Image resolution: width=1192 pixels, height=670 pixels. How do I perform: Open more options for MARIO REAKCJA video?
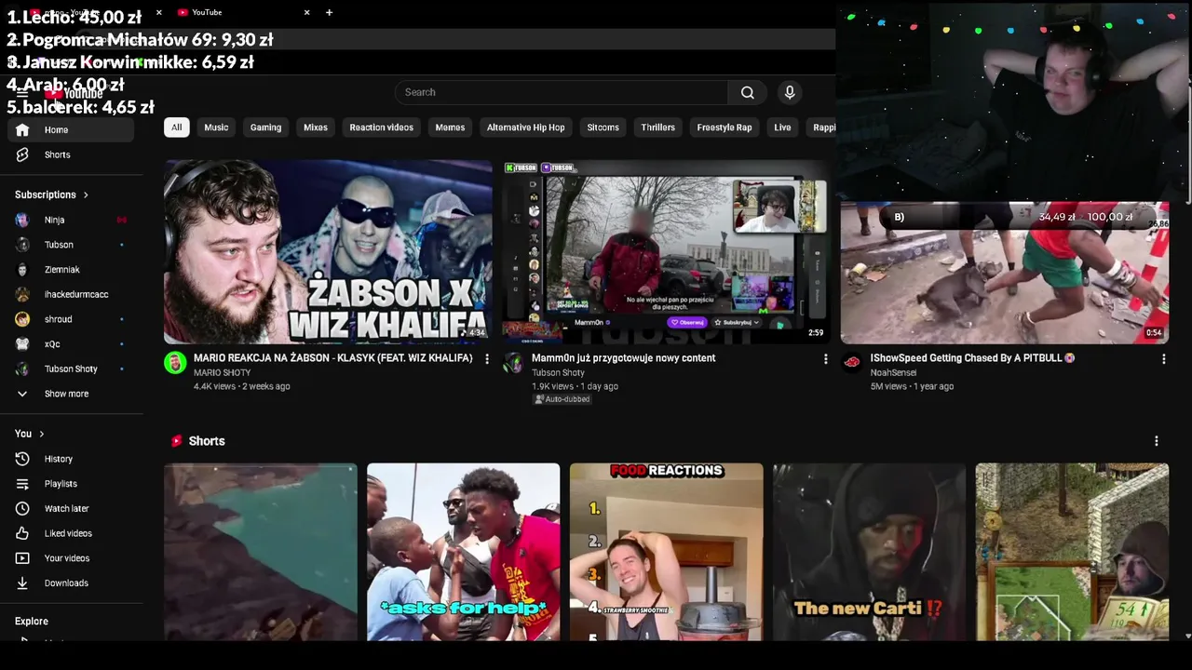[x=486, y=358]
